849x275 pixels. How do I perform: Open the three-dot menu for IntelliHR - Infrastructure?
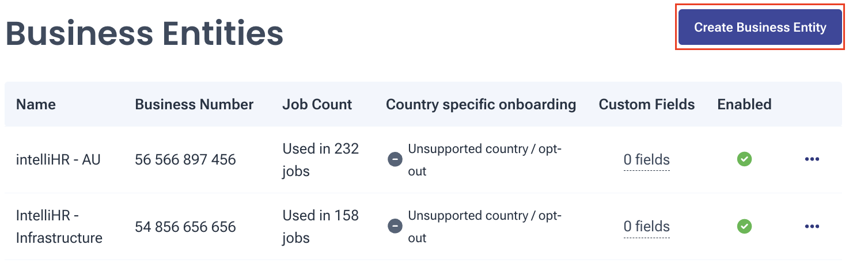pyautogui.click(x=812, y=226)
